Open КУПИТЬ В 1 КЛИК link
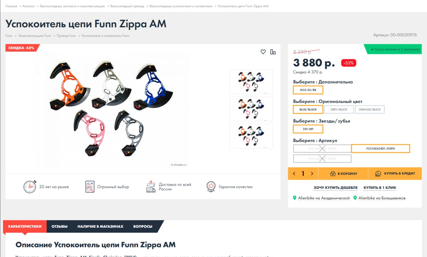This screenshot has height=257, width=427. [x=380, y=188]
